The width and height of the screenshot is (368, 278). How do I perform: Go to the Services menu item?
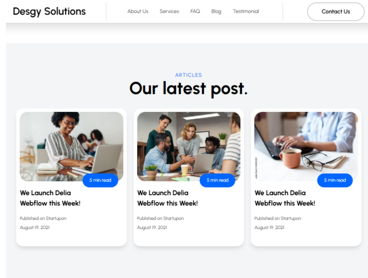pos(169,11)
